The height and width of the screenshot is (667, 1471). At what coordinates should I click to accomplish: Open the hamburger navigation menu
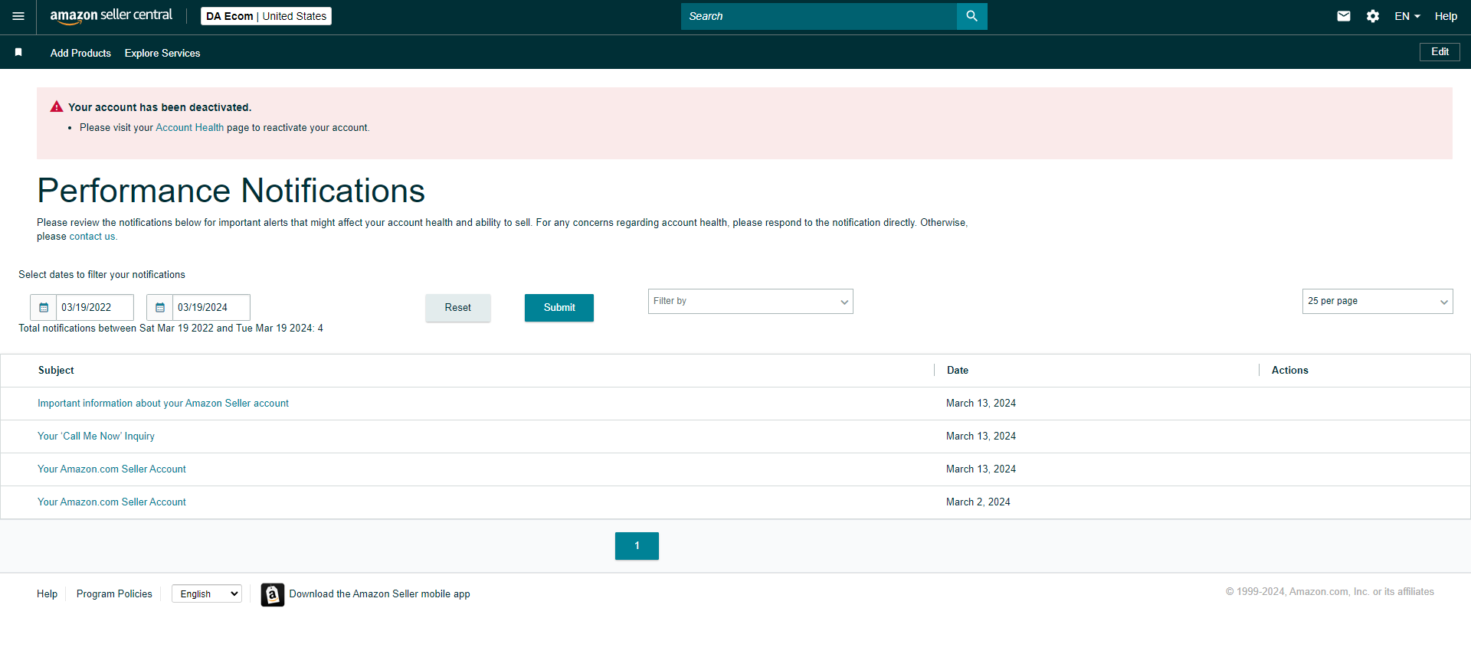pyautogui.click(x=18, y=16)
